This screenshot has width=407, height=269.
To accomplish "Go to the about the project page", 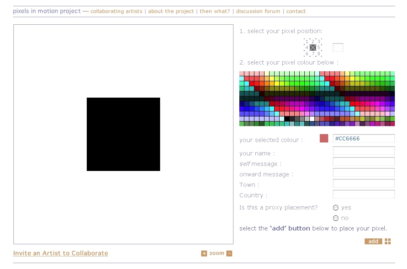I will (171, 11).
